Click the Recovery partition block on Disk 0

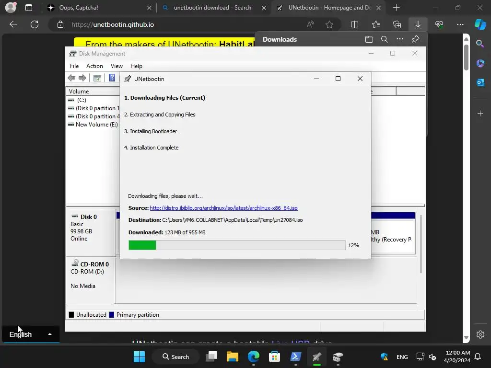[x=393, y=236]
